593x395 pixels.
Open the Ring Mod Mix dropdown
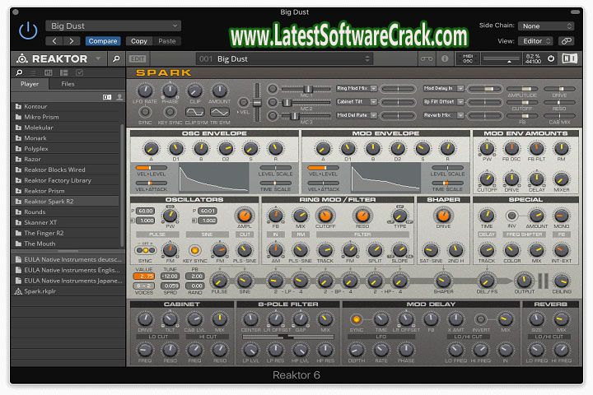point(357,88)
